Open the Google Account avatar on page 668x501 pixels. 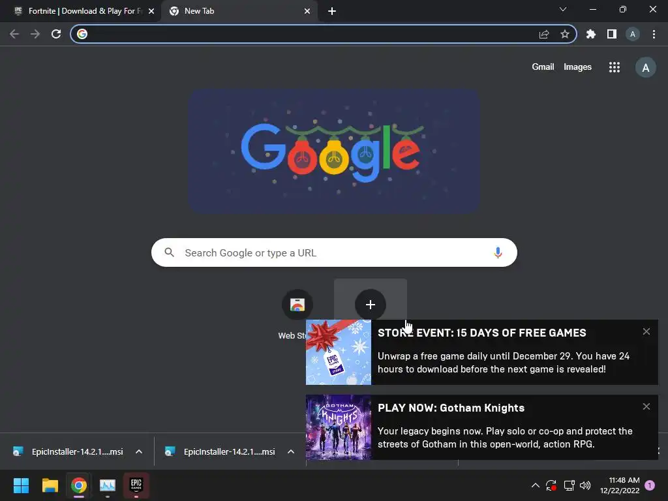(x=646, y=67)
